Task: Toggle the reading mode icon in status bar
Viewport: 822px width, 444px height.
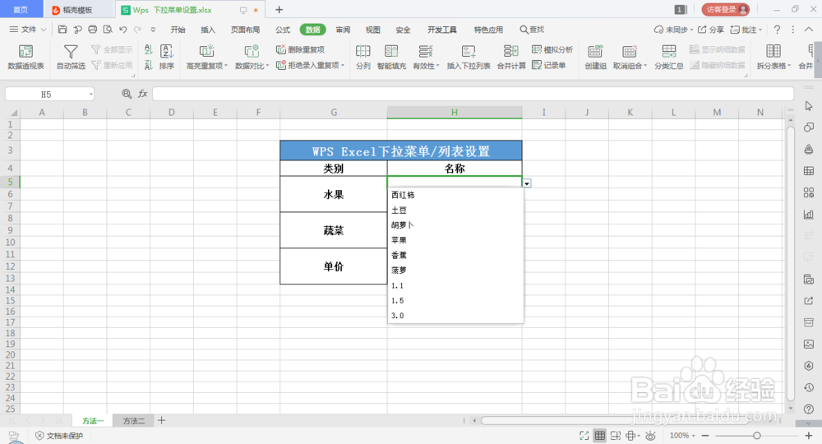Action: pyautogui.click(x=631, y=436)
